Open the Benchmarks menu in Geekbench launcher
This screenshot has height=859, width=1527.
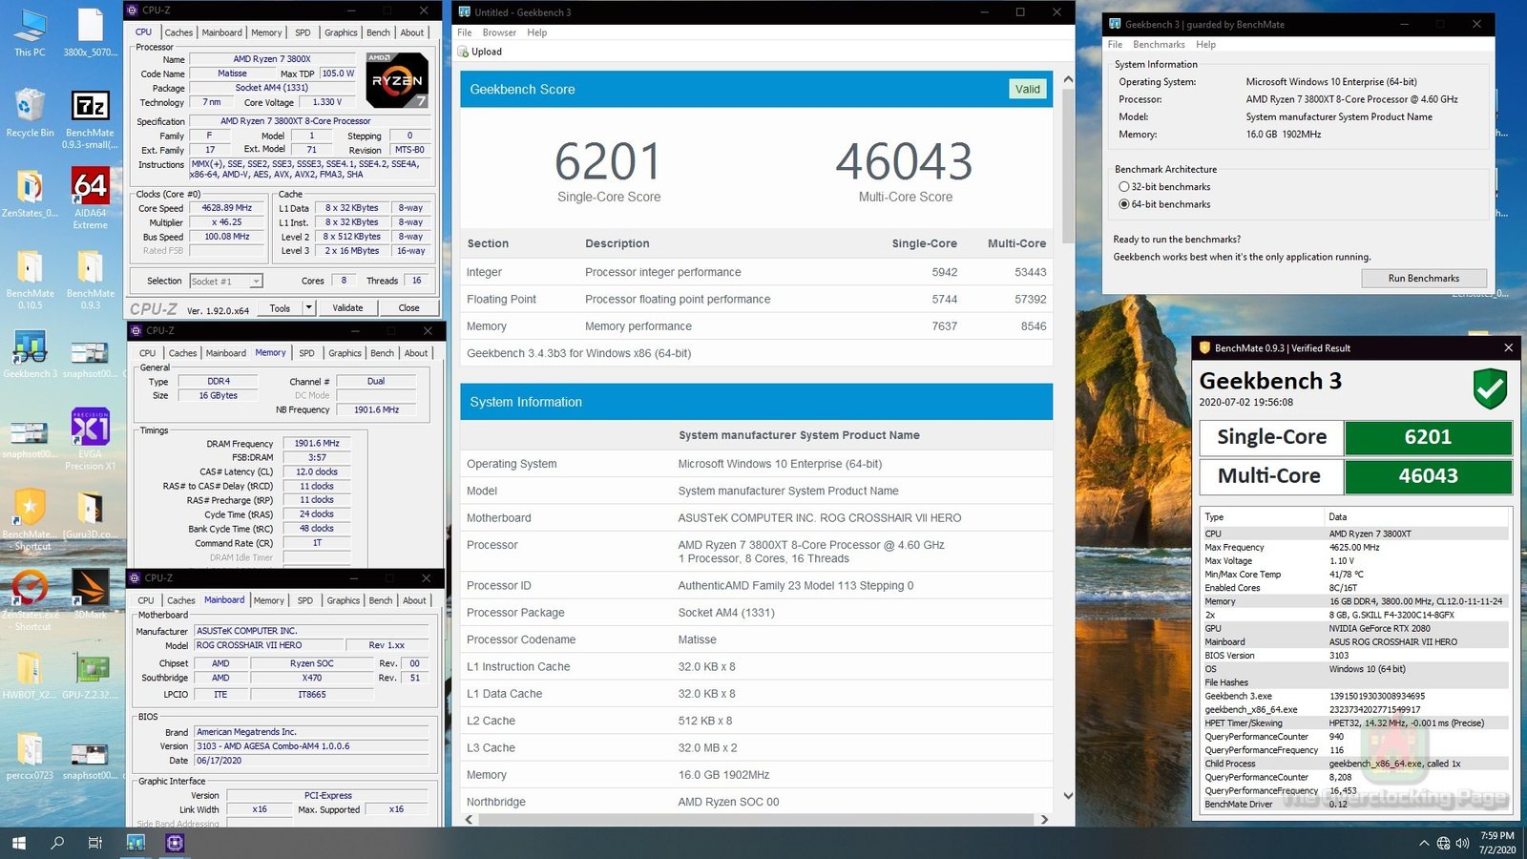click(1159, 45)
